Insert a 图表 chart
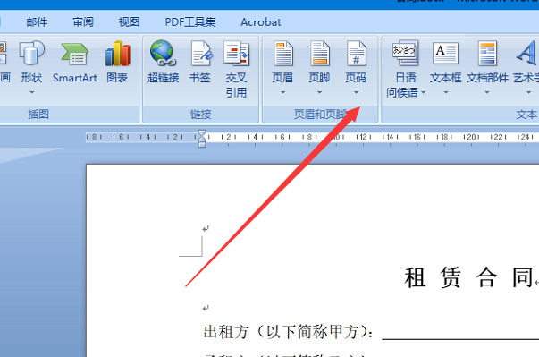 (x=117, y=63)
